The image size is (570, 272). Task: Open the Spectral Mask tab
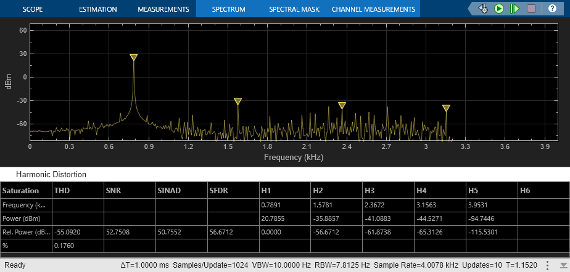(x=293, y=9)
